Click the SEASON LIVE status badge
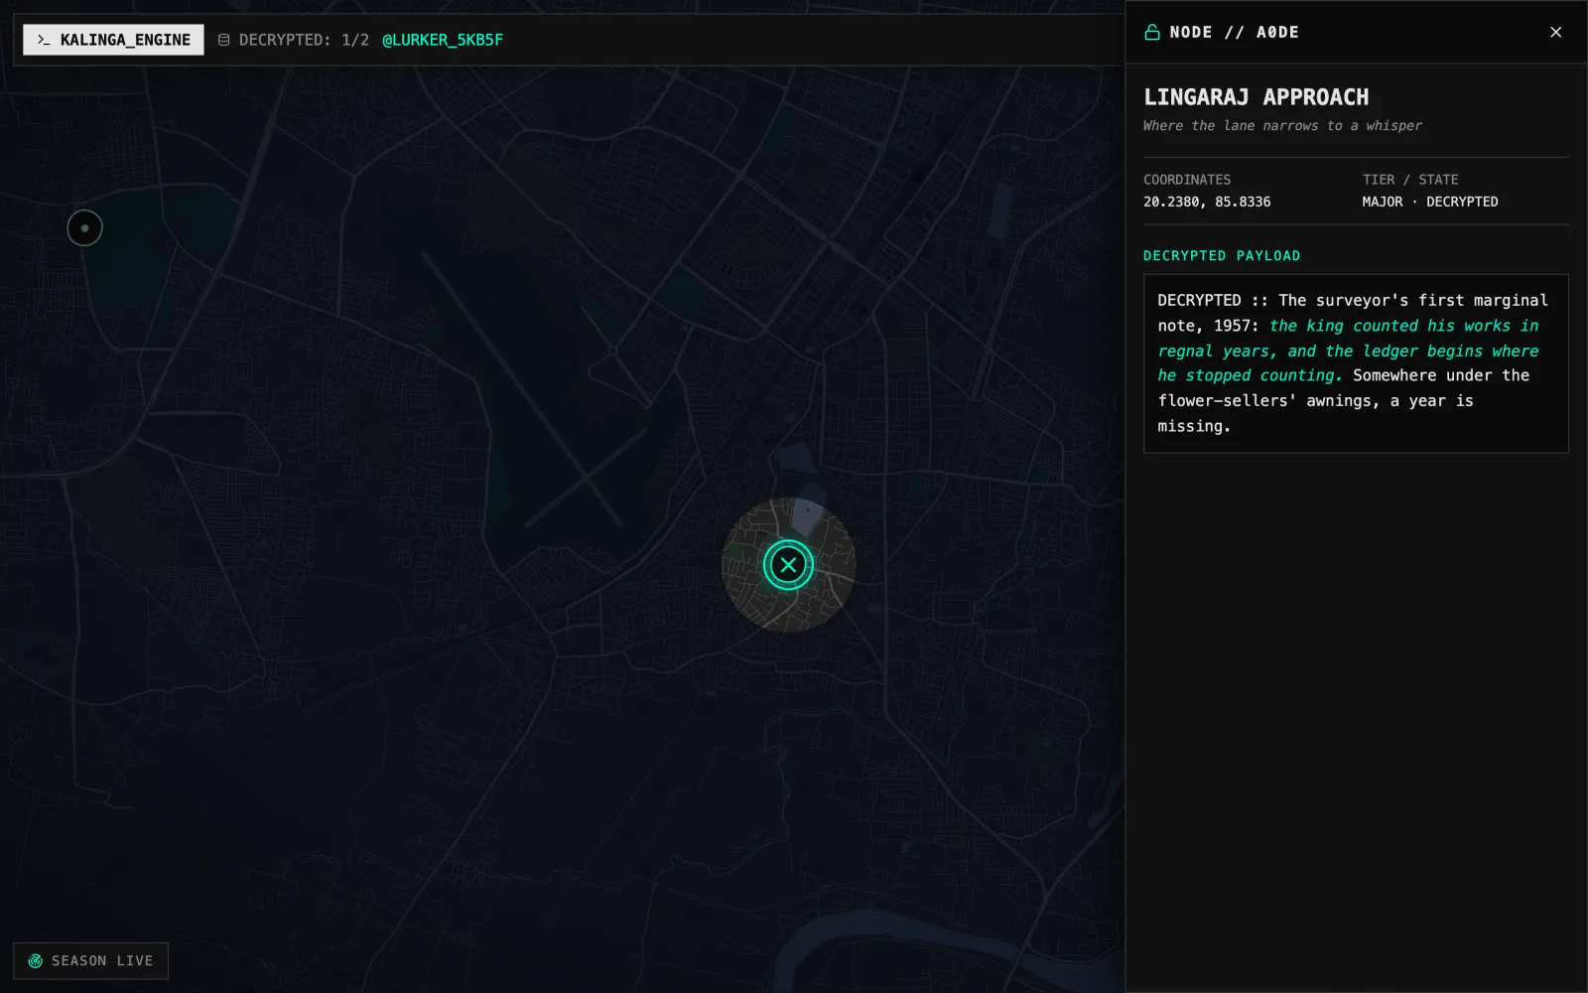1588x993 pixels. (x=90, y=960)
